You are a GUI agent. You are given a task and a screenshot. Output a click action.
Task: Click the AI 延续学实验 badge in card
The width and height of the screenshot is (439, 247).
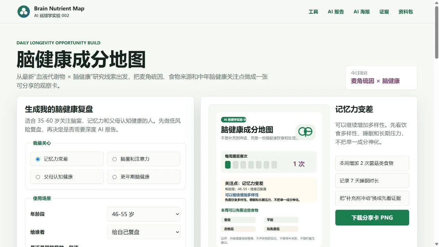click(234, 120)
